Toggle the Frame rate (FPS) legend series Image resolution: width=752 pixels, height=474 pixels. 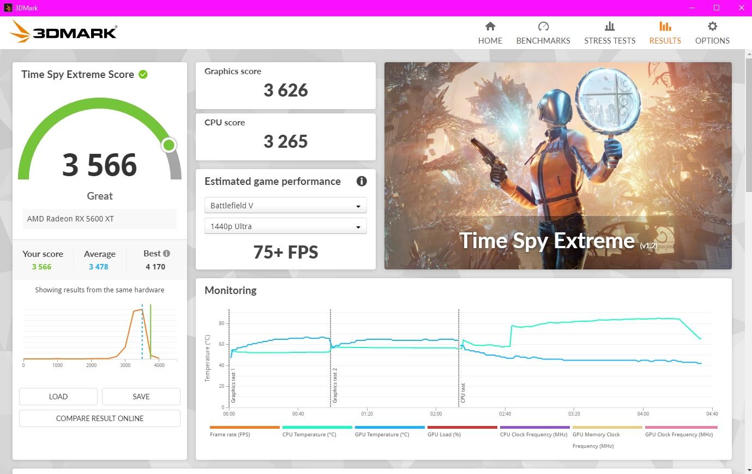click(x=244, y=431)
